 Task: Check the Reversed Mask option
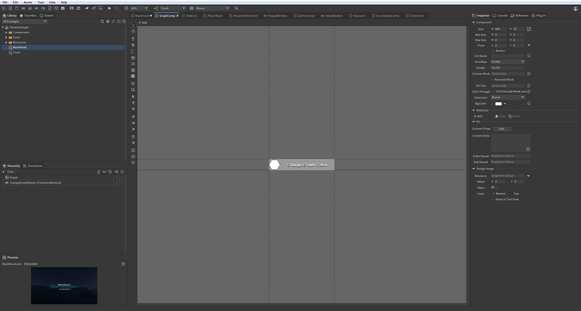pyautogui.click(x=492, y=79)
